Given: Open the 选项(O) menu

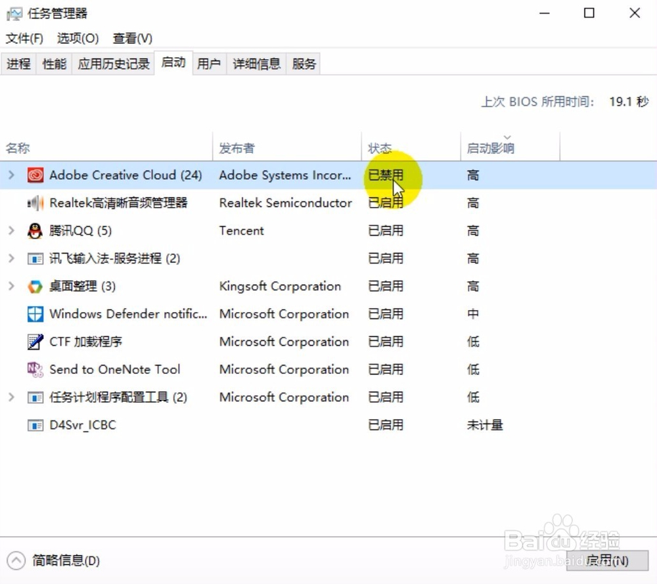Looking at the screenshot, I should click(x=78, y=38).
